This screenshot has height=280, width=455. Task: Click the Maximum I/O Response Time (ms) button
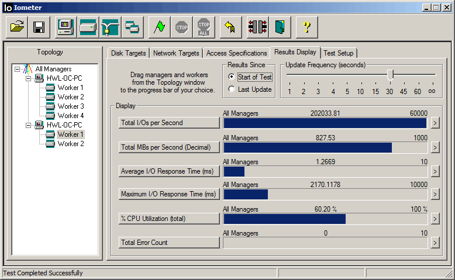point(169,194)
